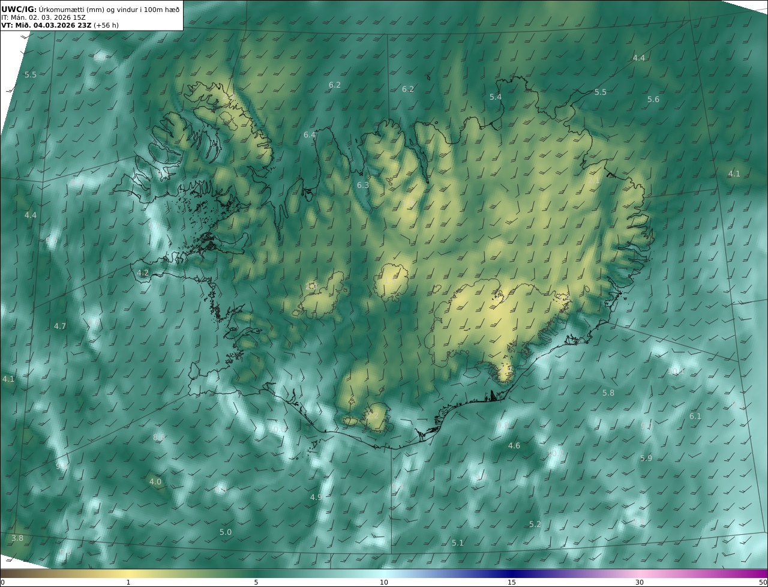Click the 5.2 value label on the map
The height and width of the screenshot is (587, 768).
click(535, 524)
